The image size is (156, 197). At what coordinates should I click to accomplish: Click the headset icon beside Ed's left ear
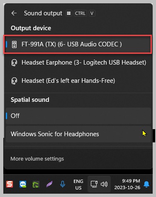coord(14,81)
